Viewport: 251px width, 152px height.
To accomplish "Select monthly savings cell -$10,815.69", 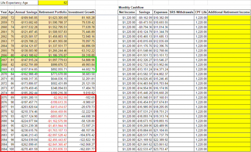I will (x=144, y=41).
